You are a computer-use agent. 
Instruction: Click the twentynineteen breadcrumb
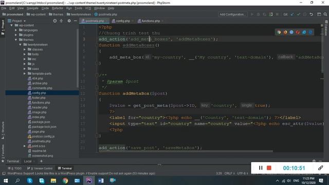pos(79,14)
